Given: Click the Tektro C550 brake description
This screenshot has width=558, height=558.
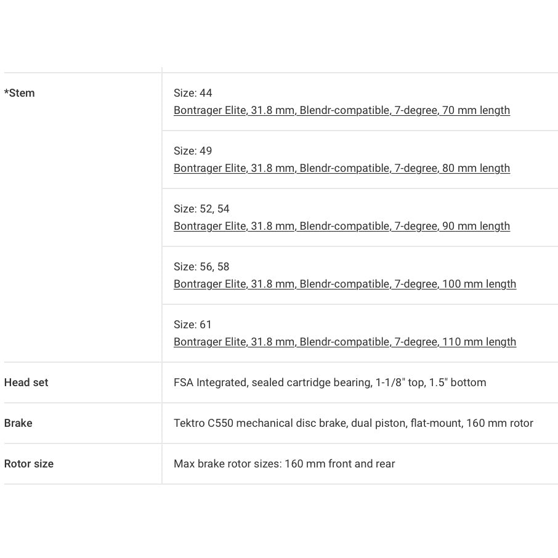Looking at the screenshot, I should tap(353, 423).
